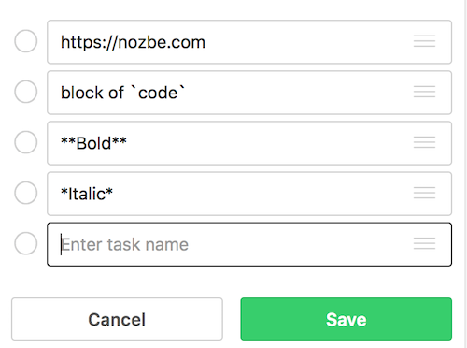Select the **Bold** task text field
Screen dimensions: 467x348
tap(249, 143)
